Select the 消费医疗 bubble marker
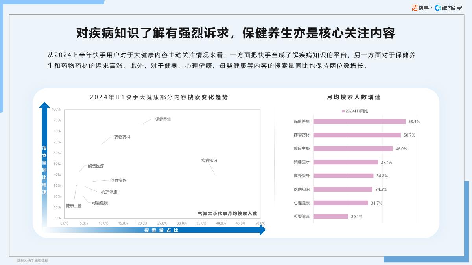The image size is (472, 265). (79, 172)
